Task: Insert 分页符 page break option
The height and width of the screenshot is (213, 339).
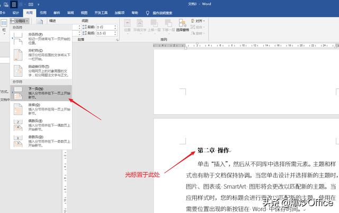Action: (x=40, y=37)
